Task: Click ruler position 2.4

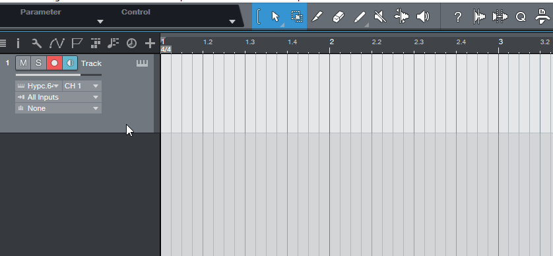Action: pos(461,42)
